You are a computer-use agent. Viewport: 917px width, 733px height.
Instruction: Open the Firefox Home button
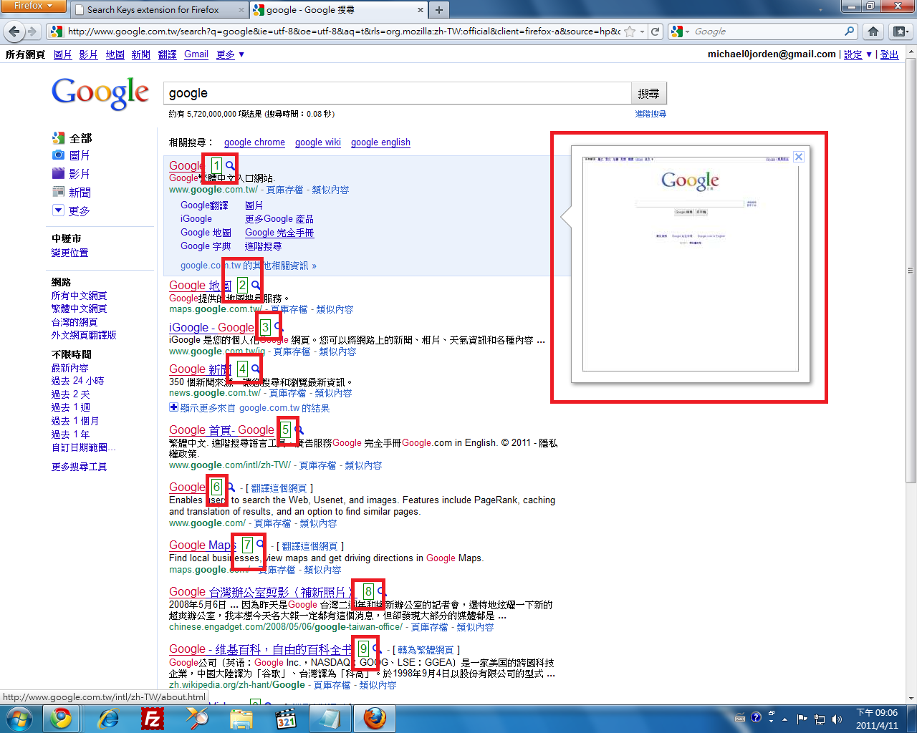pos(873,31)
